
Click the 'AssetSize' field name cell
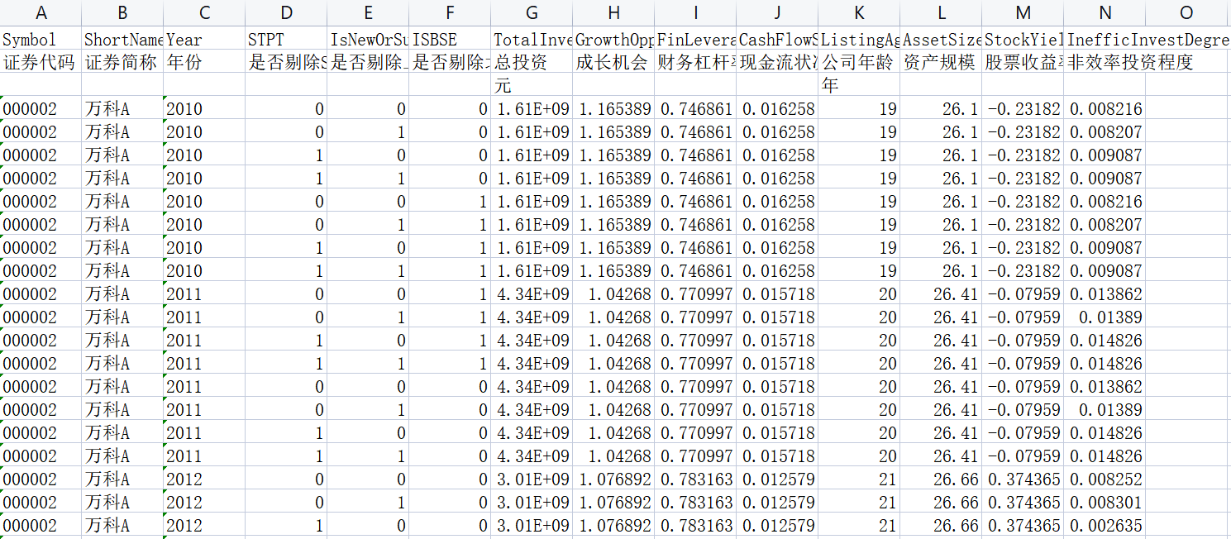(942, 40)
